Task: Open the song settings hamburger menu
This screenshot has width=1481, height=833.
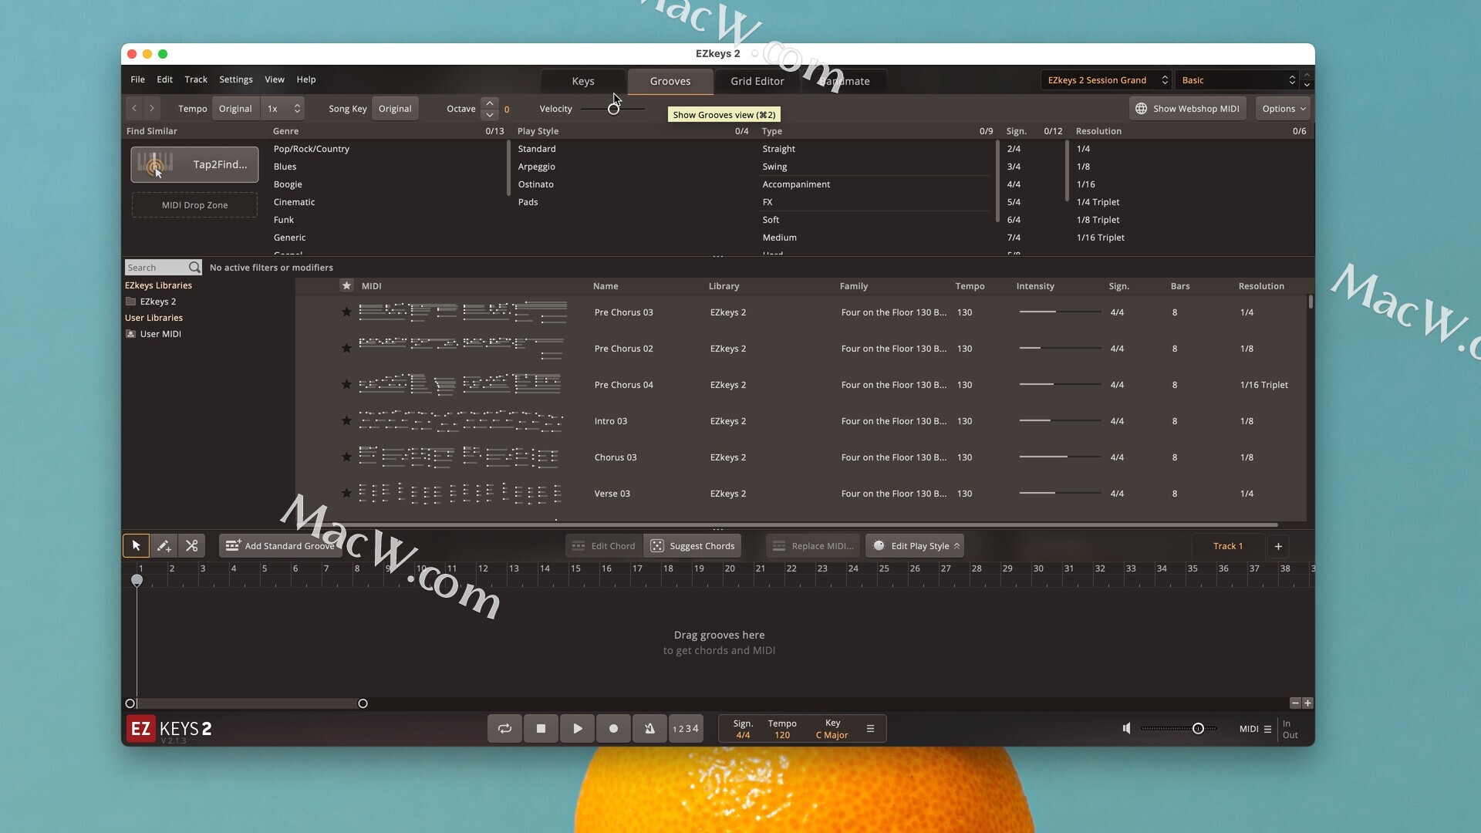Action: [870, 729]
